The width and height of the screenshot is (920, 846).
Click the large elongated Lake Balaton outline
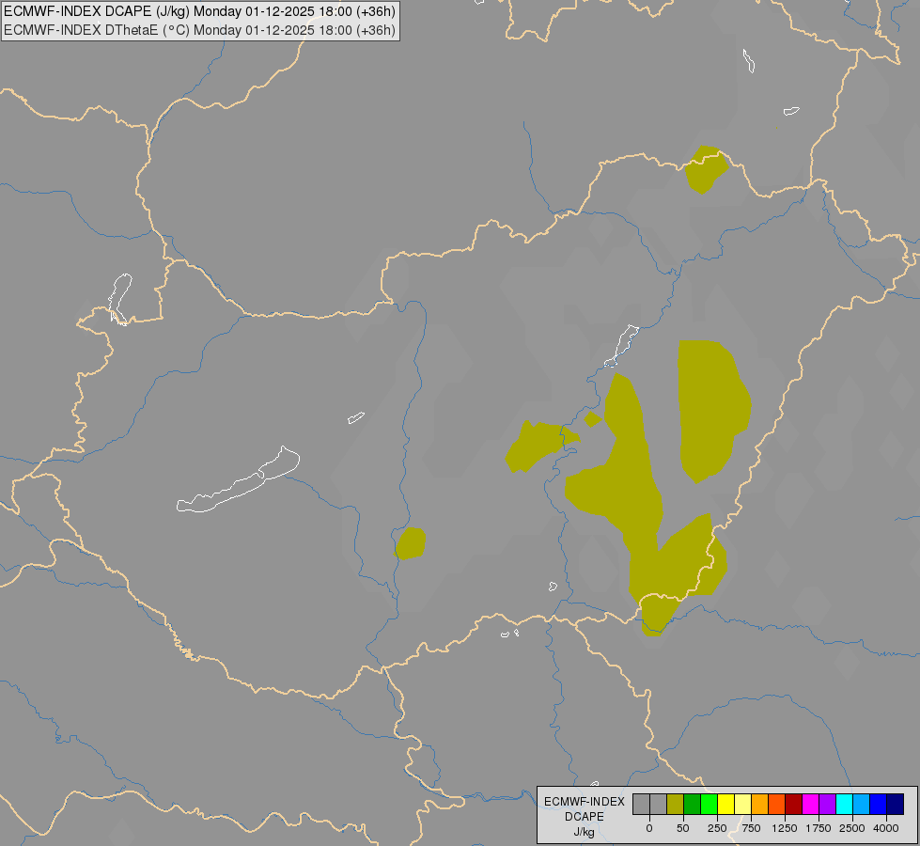pos(238,479)
